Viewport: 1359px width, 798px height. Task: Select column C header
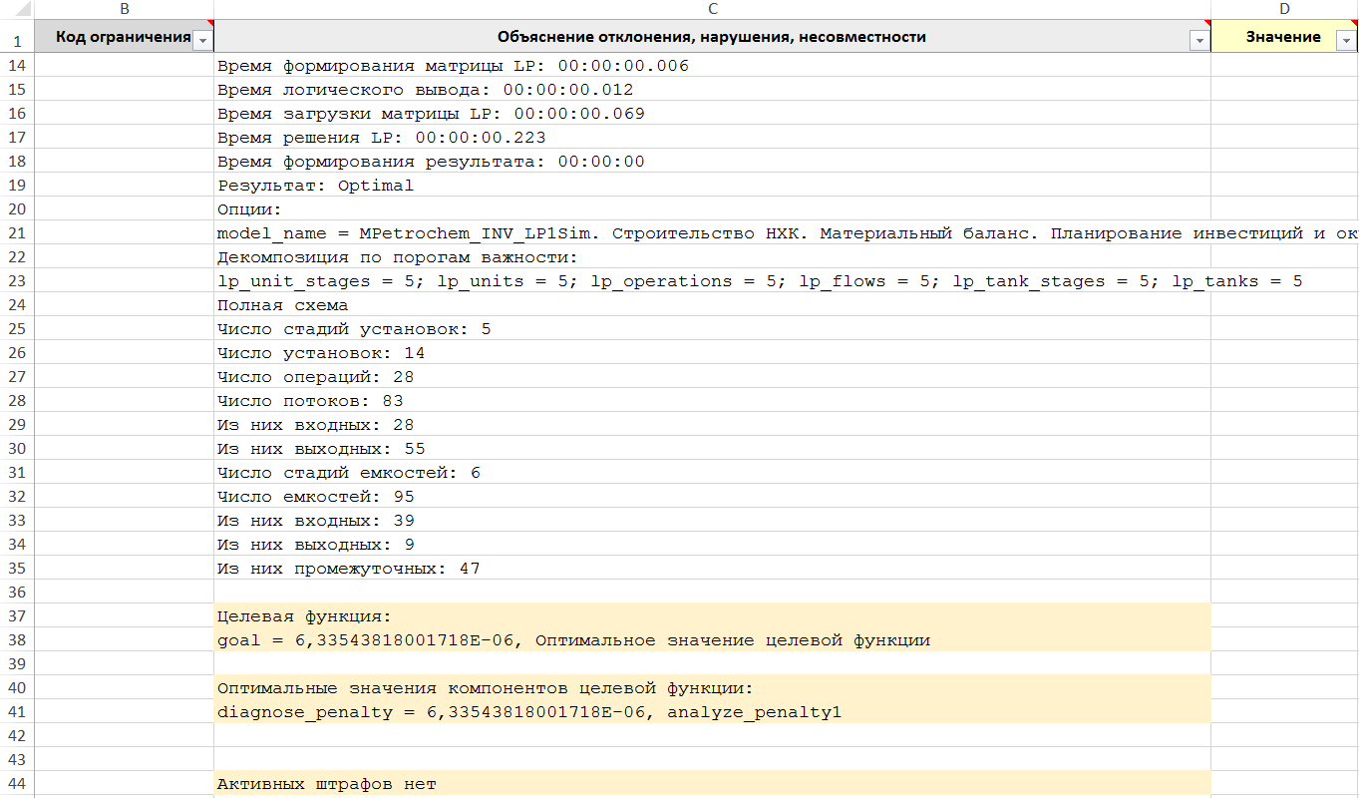pyautogui.click(x=712, y=9)
